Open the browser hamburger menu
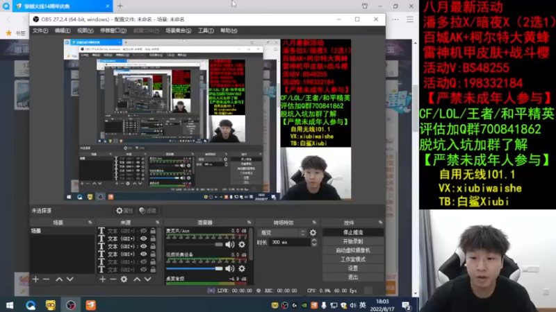Screen dimensions: 556x312 [x=410, y=19]
